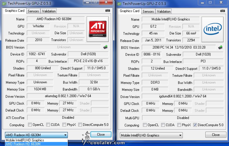
Task: Toggle CUDA checkbox in AMD Radeon window
Action: click(x=48, y=125)
